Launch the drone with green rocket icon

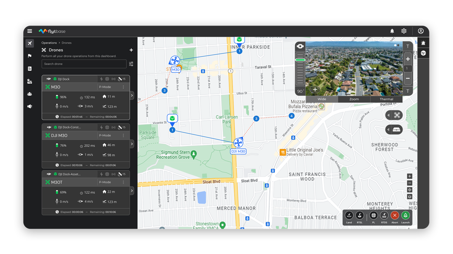pyautogui.click(x=405, y=215)
